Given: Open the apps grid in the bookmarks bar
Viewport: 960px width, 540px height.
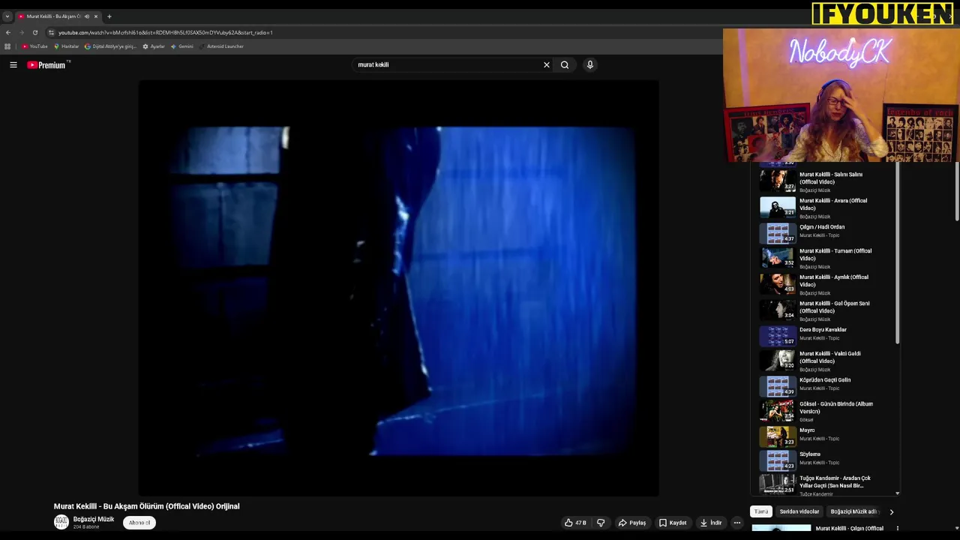Looking at the screenshot, I should [7, 46].
